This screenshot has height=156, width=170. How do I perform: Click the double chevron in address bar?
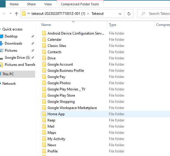tap(29, 14)
